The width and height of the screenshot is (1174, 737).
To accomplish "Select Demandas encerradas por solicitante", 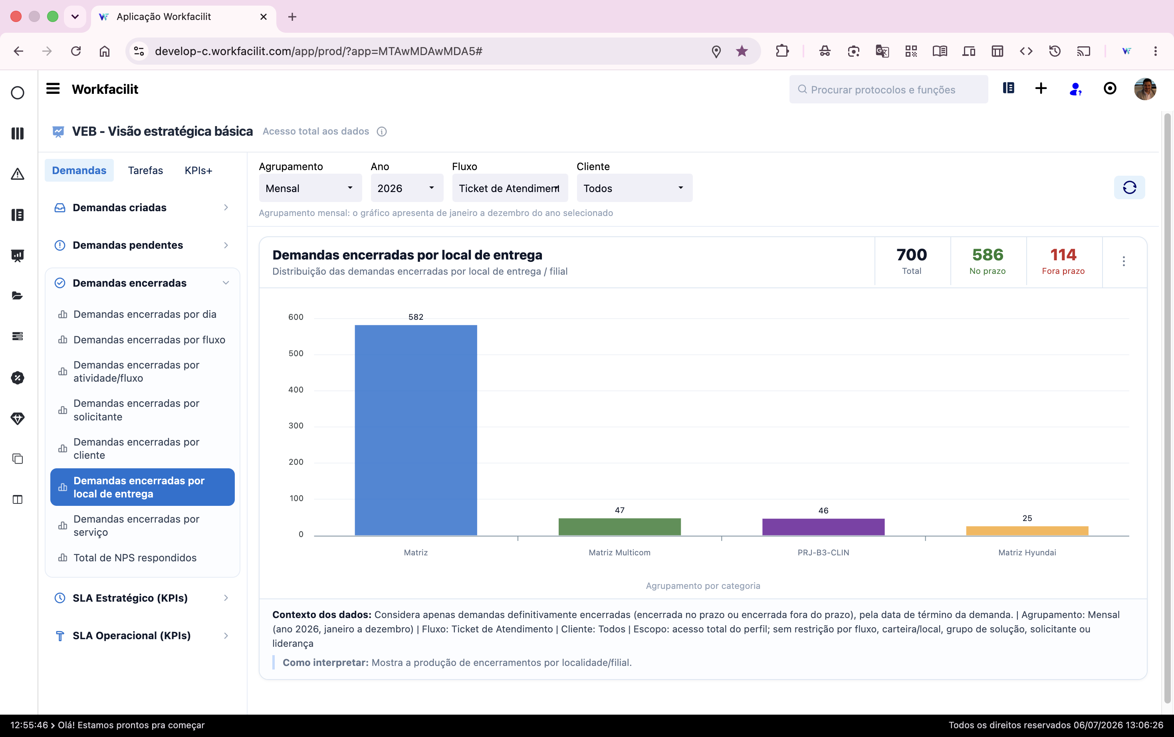I will pyautogui.click(x=143, y=410).
